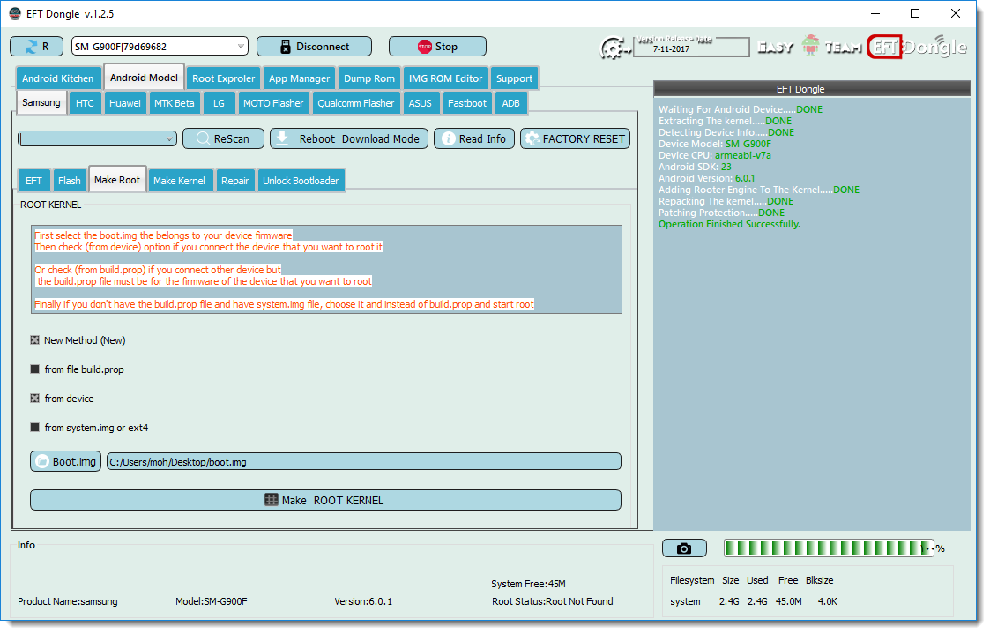
Task: Click System Free:45M text
Action: 528,584
